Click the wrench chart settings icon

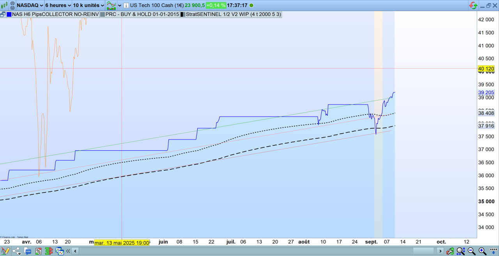(450, 251)
